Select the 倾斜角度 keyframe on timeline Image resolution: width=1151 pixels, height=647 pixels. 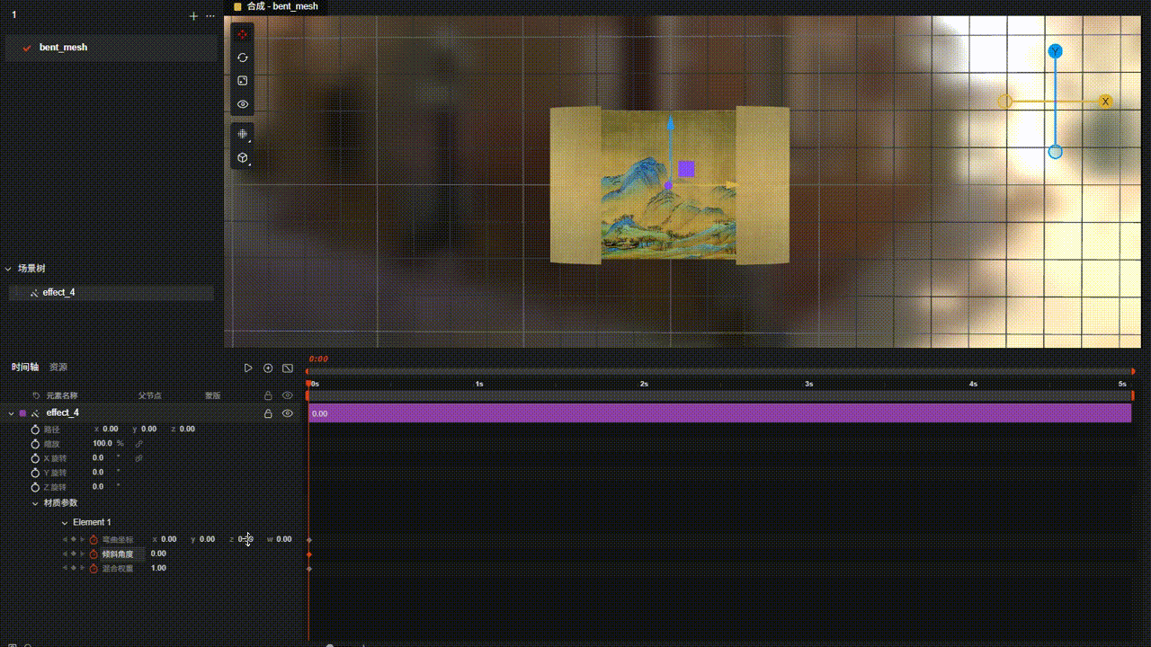[309, 554]
